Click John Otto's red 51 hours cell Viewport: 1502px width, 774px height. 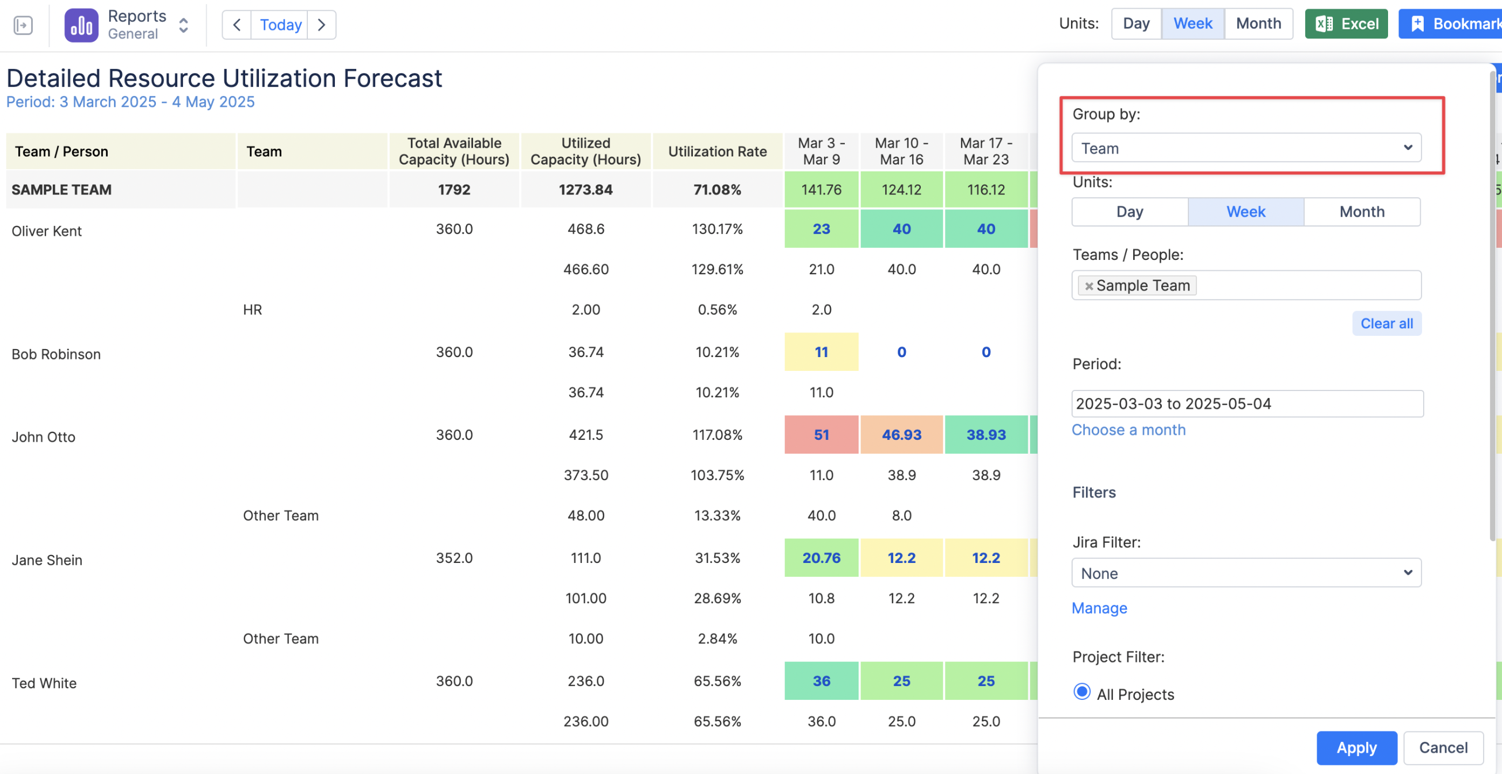tap(821, 435)
